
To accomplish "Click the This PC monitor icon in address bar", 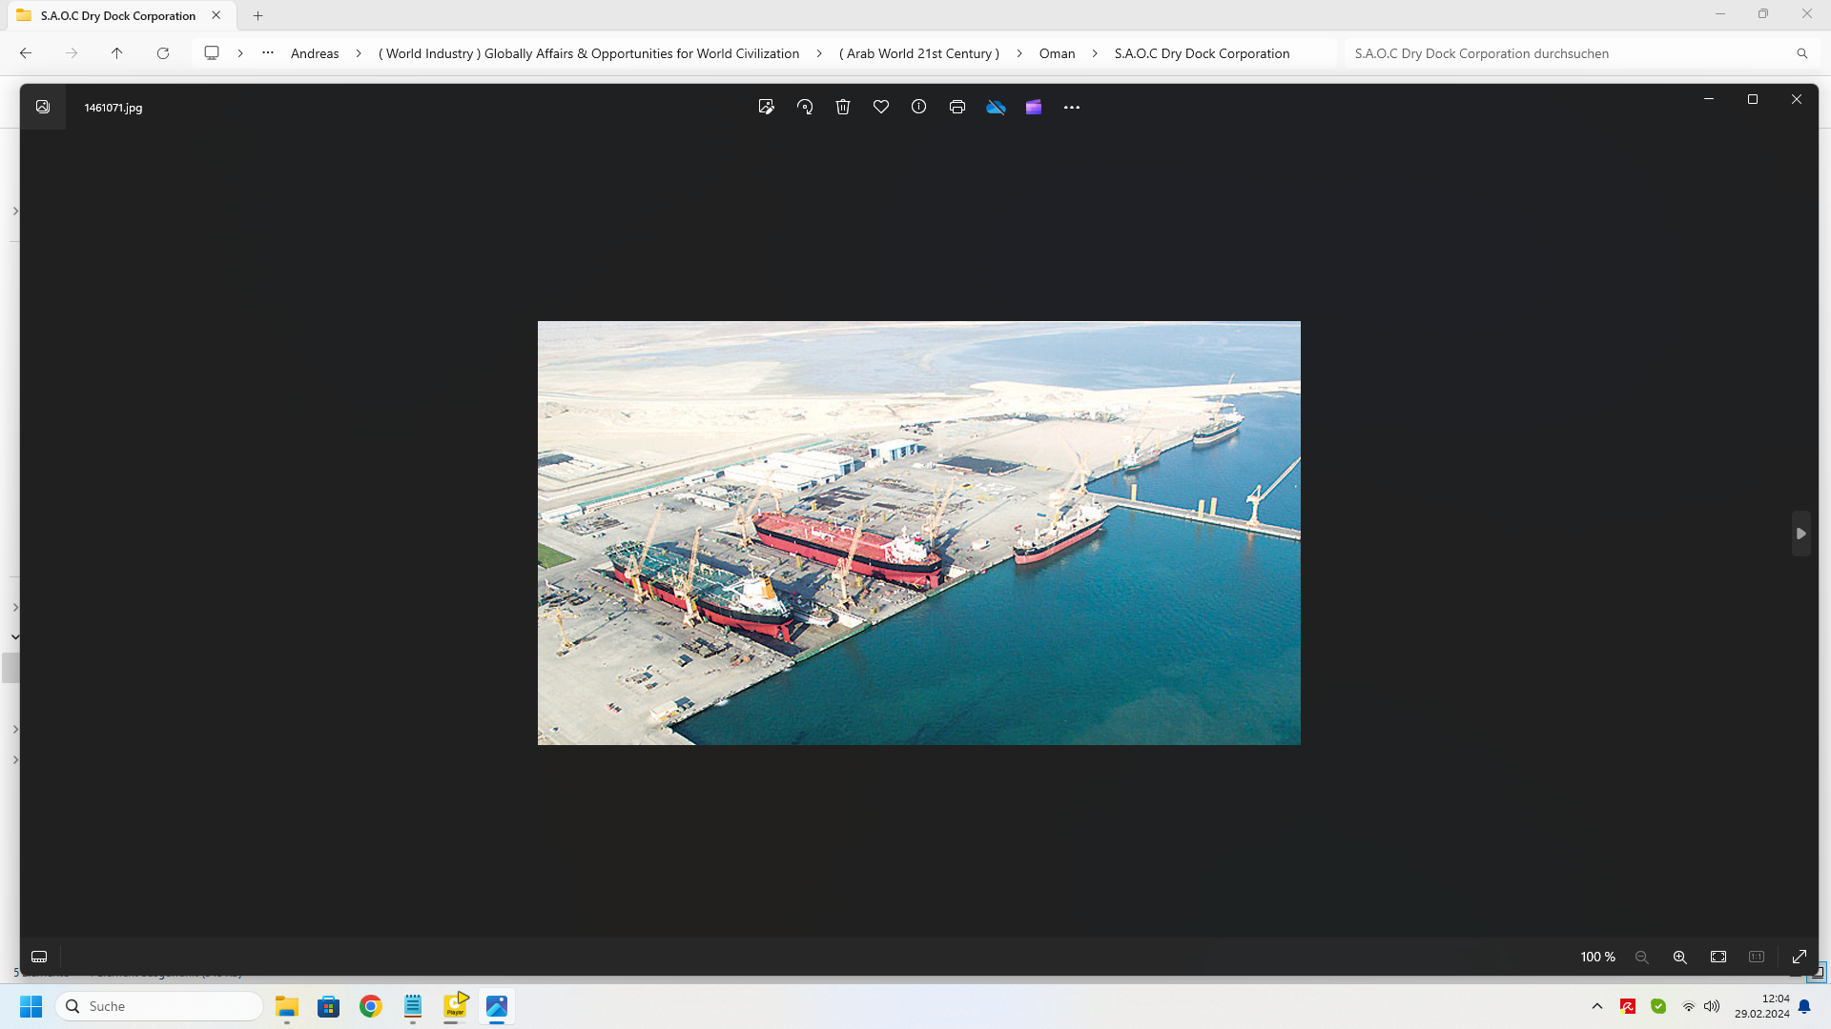I will [212, 53].
